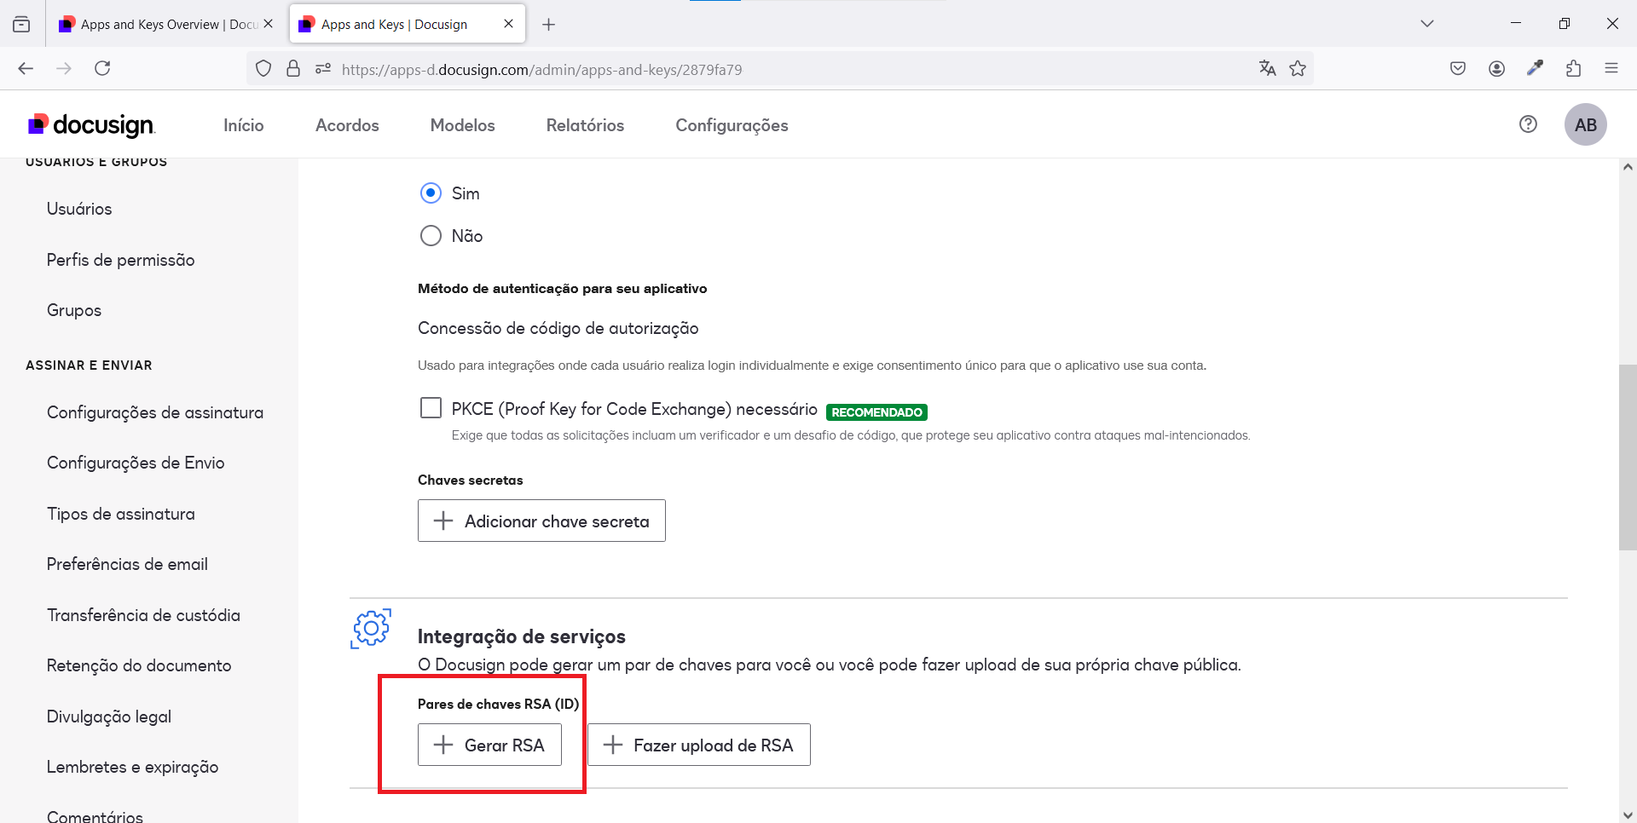Switch to Apps and Keys Overview tab
This screenshot has height=823, width=1637.
point(162,24)
